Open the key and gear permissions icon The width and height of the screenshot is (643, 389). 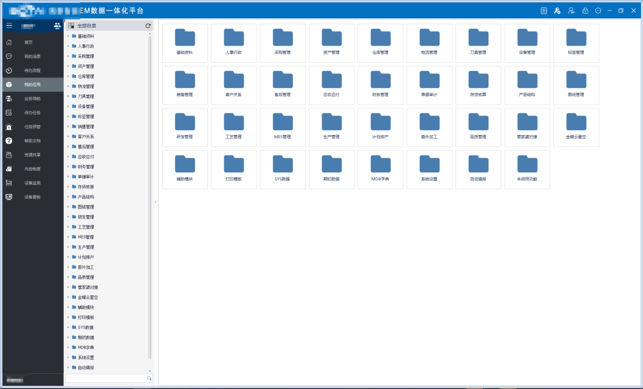557,11
